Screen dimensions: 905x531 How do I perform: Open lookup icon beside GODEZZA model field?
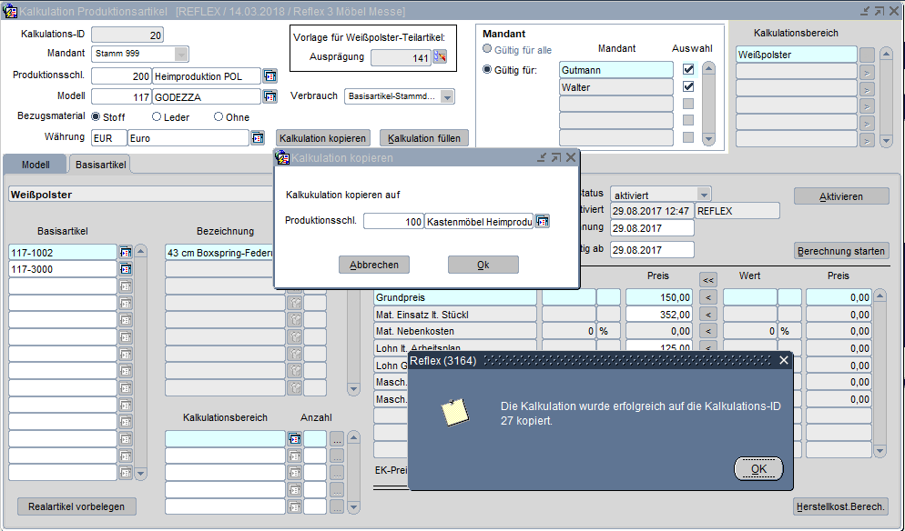(x=269, y=96)
